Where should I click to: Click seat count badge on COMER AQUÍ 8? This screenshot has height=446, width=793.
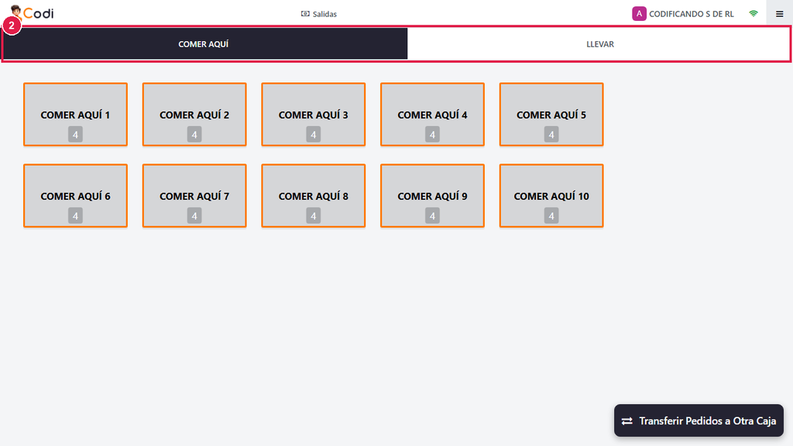[x=313, y=216]
